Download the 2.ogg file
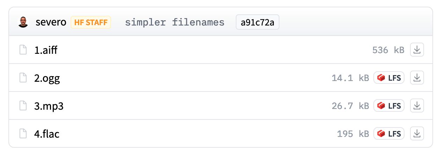Image resolution: width=438 pixels, height=153 pixels. click(x=416, y=78)
